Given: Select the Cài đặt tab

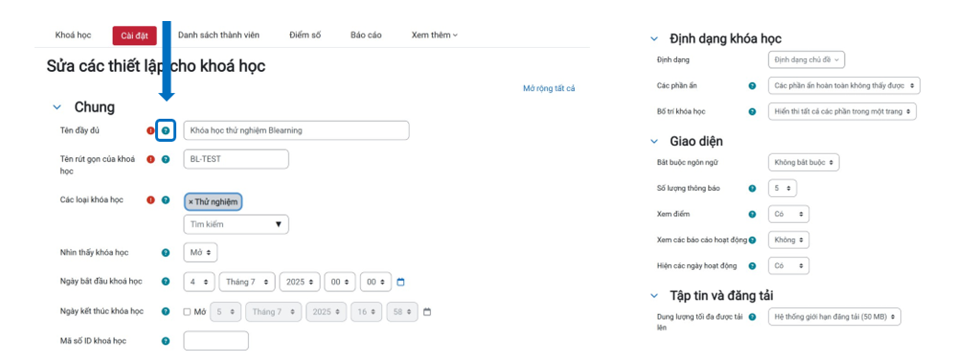Looking at the screenshot, I should pyautogui.click(x=134, y=35).
